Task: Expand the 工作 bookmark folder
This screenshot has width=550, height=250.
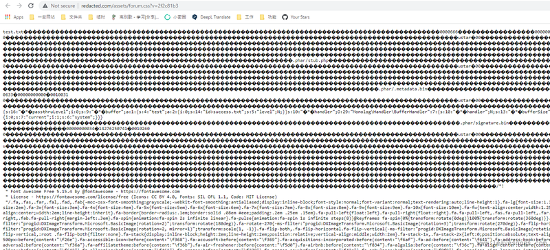Action: click(x=245, y=17)
